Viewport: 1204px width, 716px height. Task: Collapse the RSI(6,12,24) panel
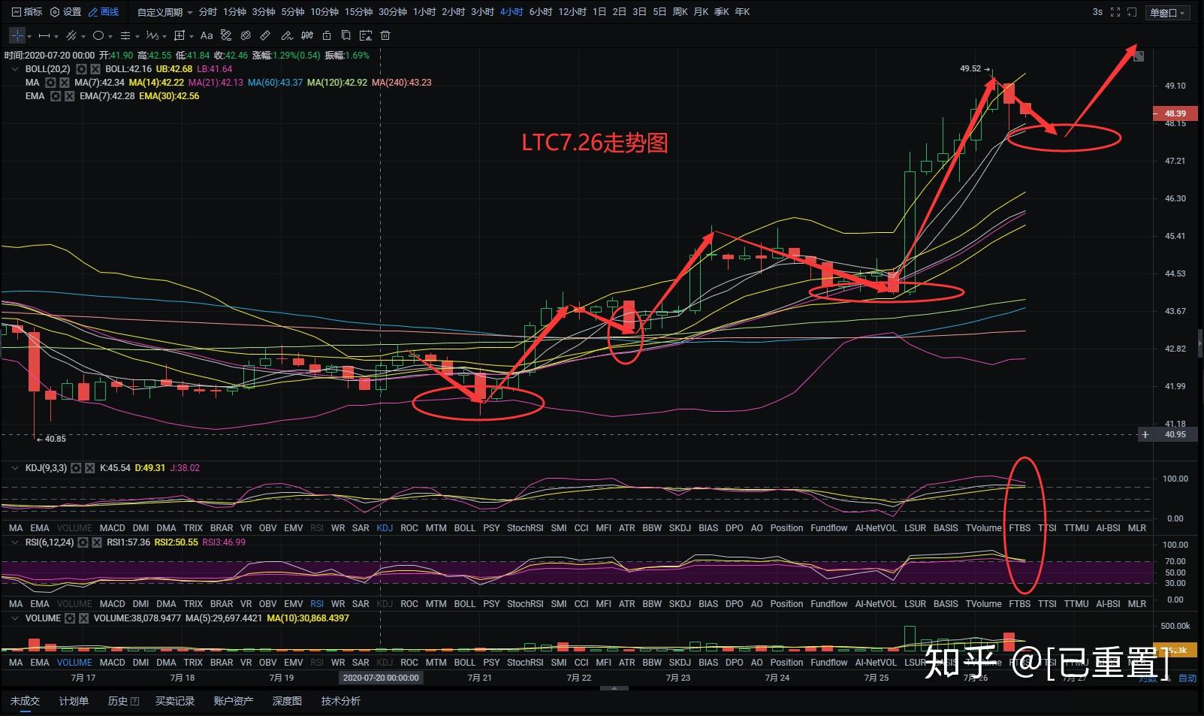[x=15, y=542]
